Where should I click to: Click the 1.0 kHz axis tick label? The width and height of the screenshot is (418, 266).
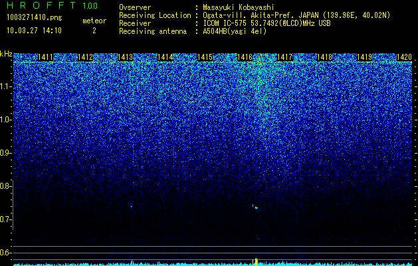pyautogui.click(x=5, y=120)
